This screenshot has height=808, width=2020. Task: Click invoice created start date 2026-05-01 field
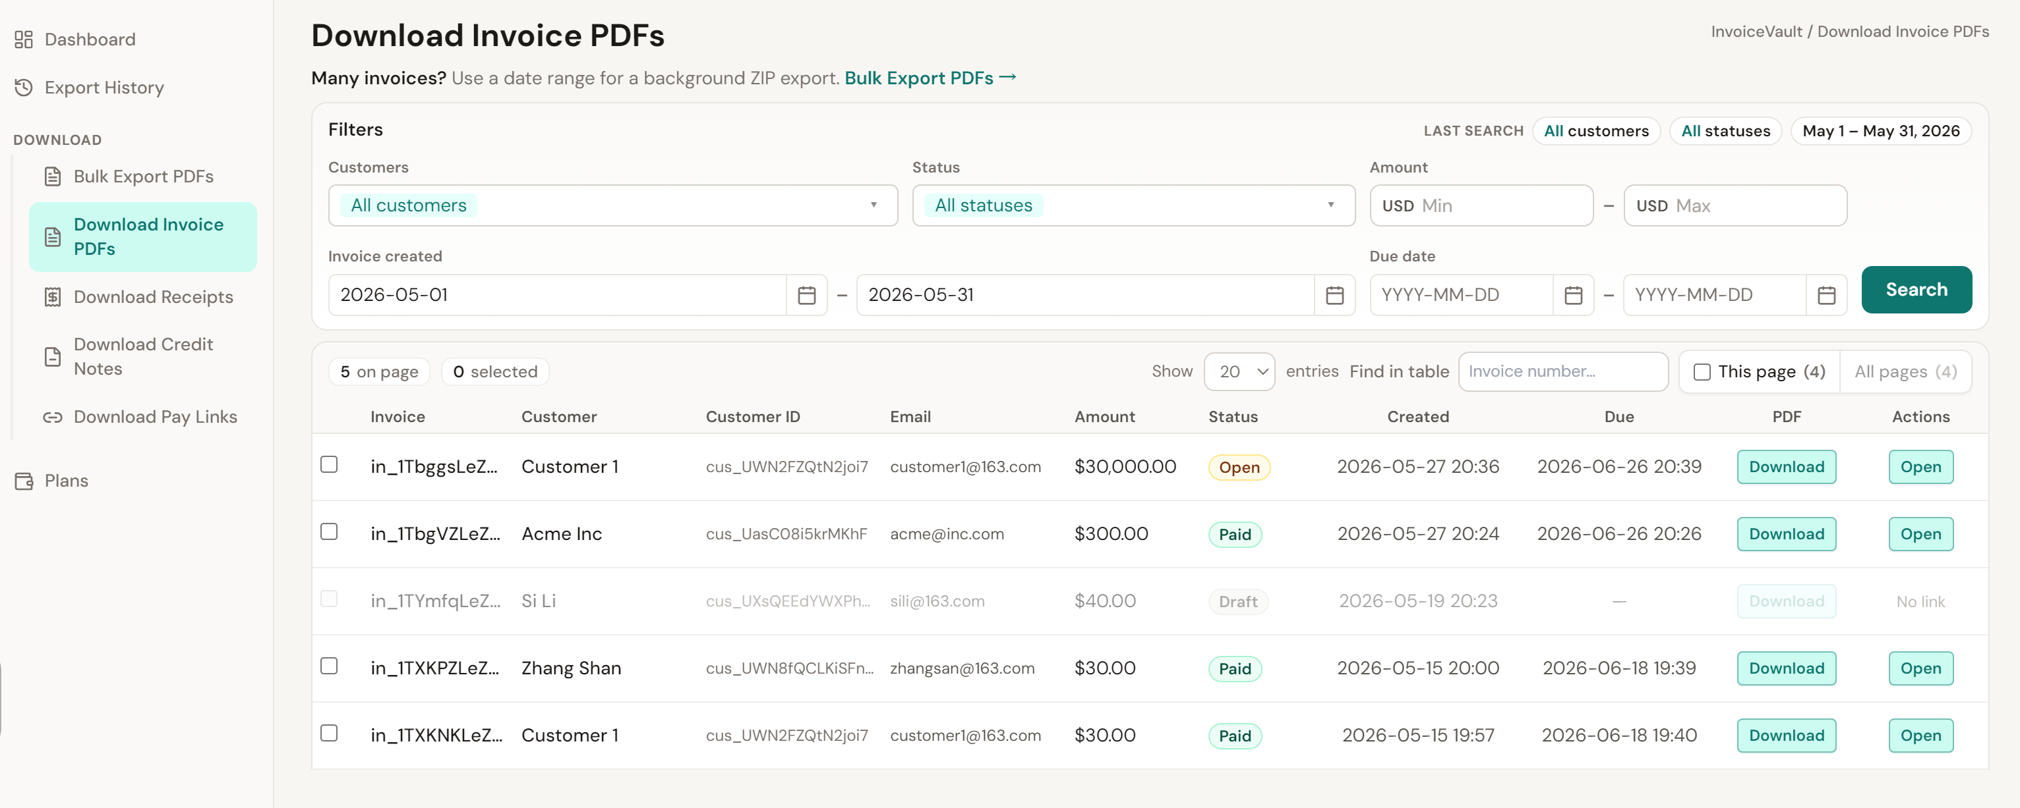click(x=557, y=294)
